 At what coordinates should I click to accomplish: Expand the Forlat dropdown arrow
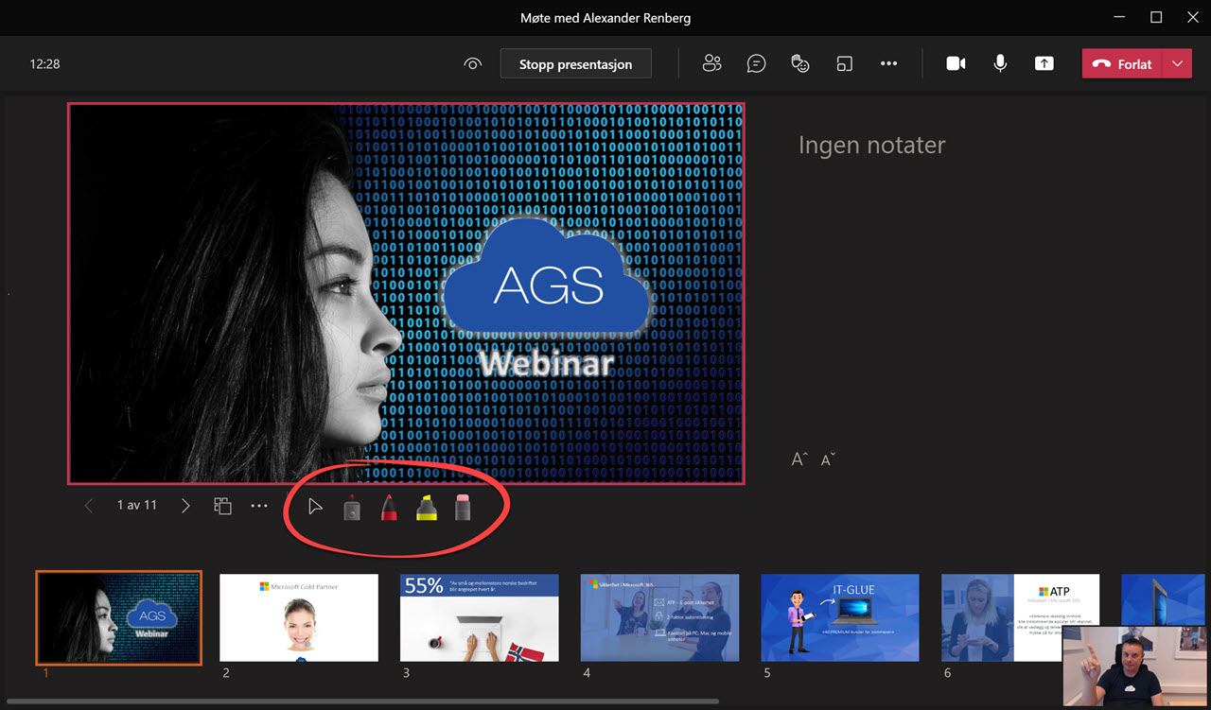point(1179,63)
